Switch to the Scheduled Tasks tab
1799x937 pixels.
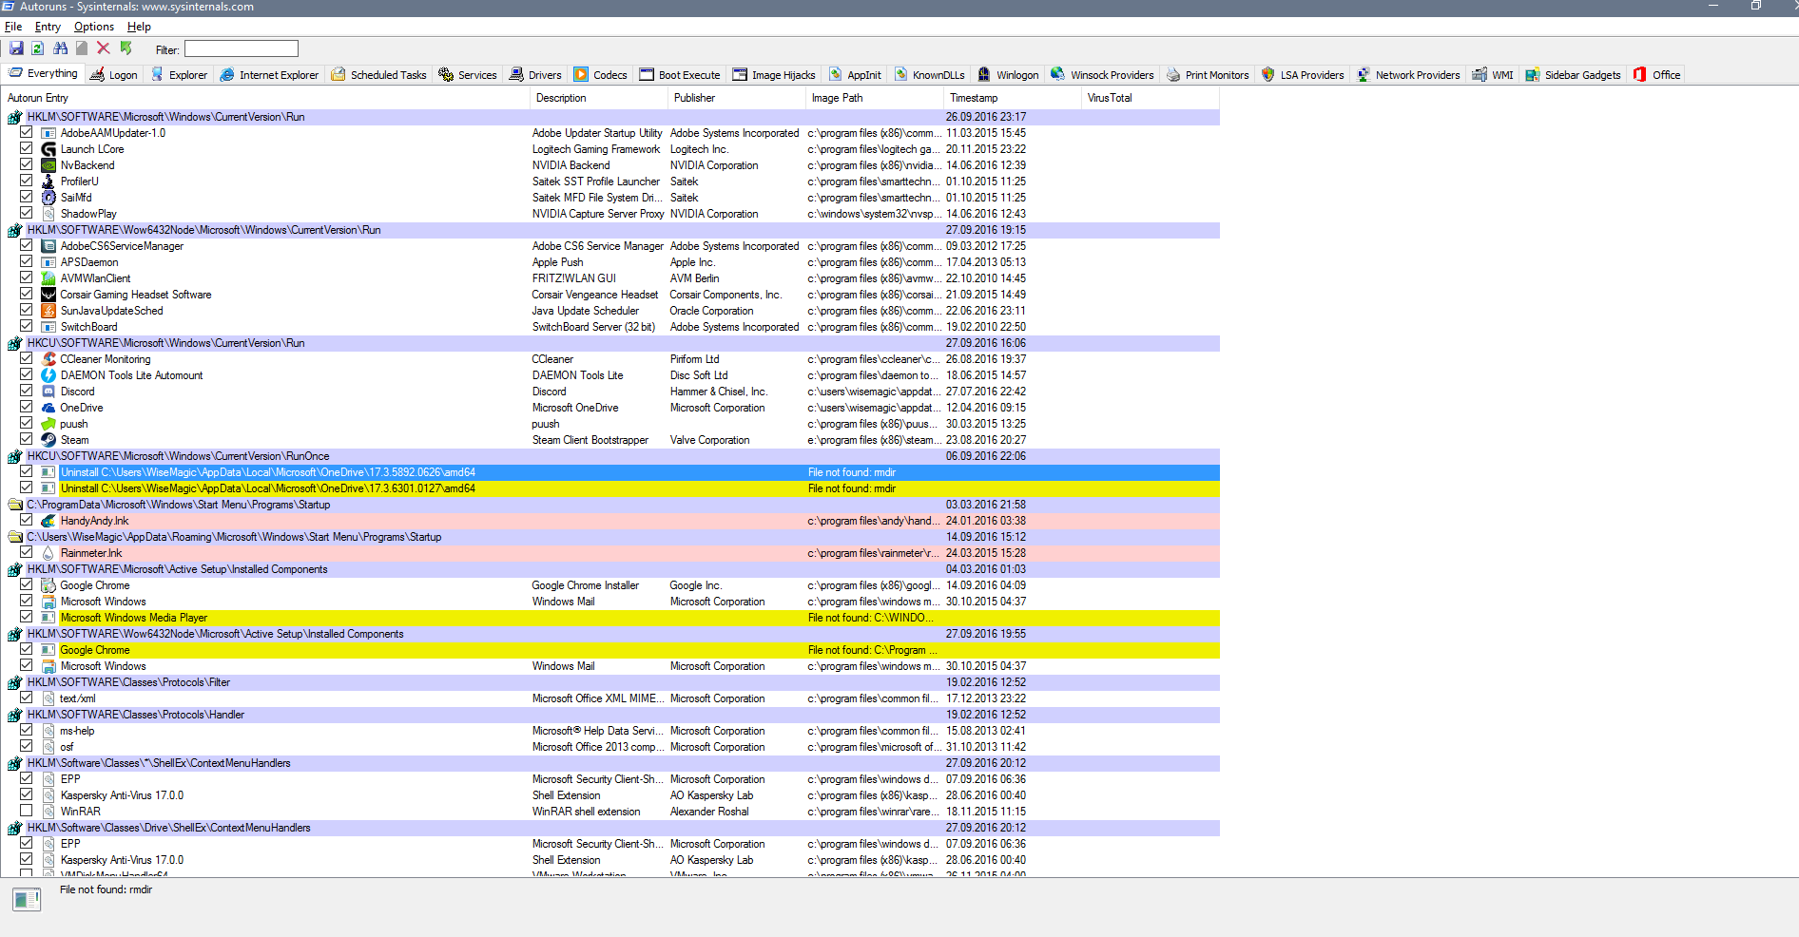pos(379,75)
